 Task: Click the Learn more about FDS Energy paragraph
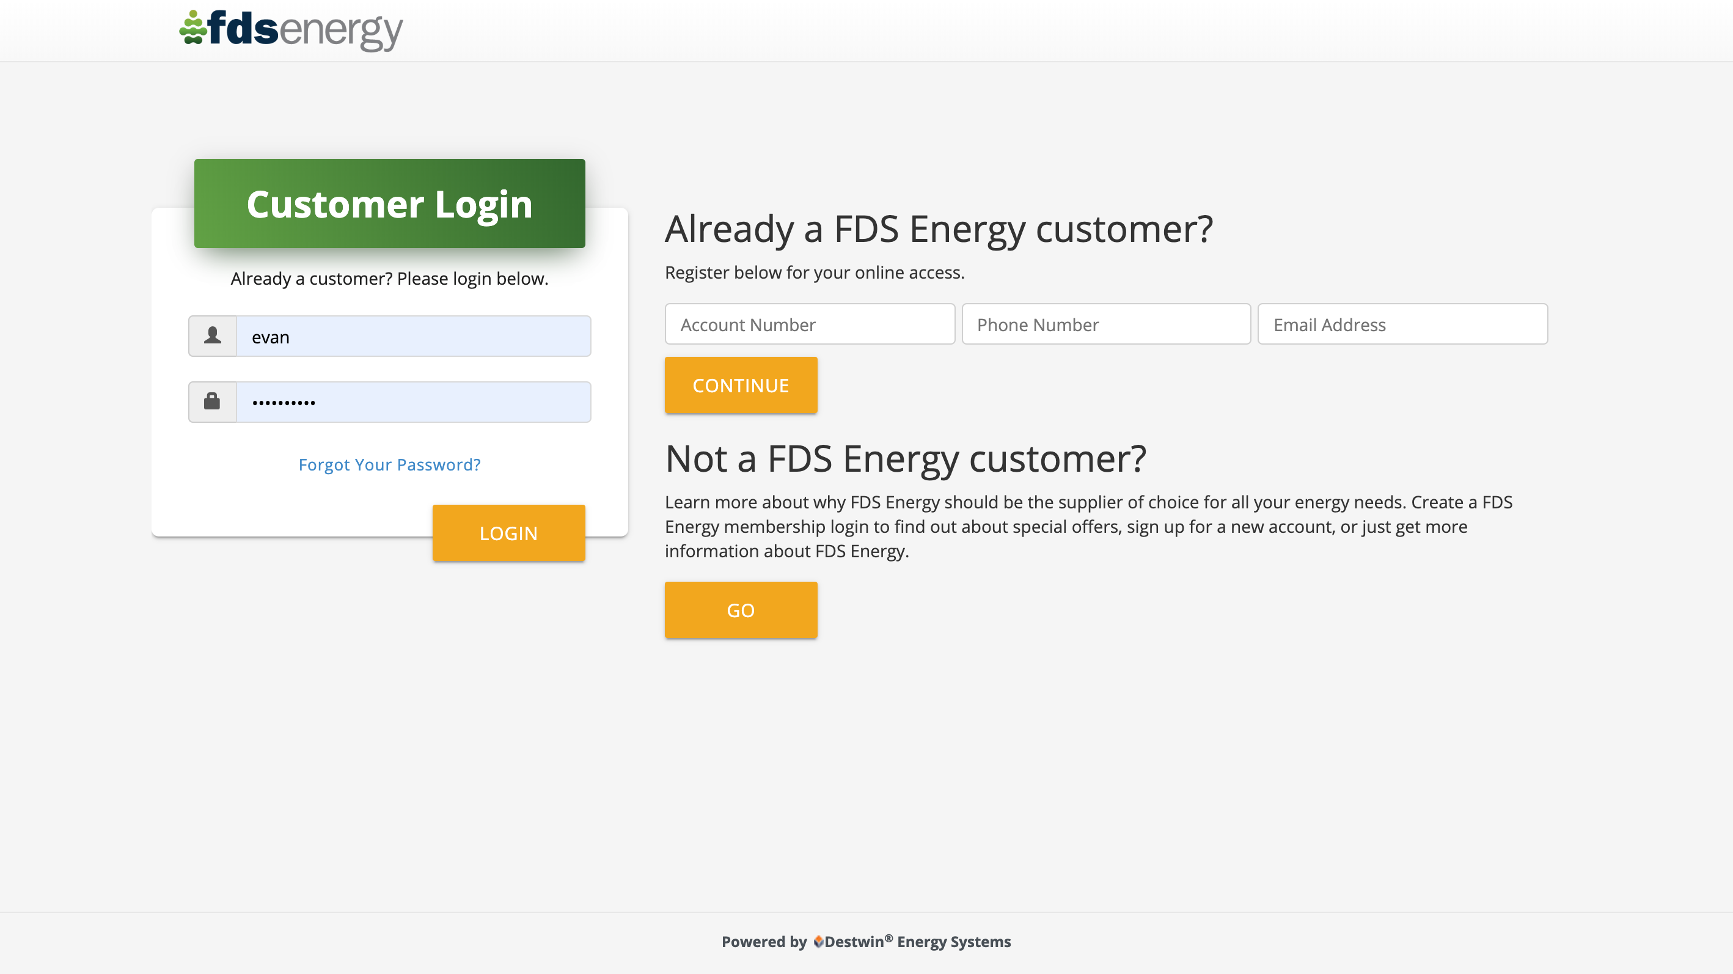(x=1088, y=527)
